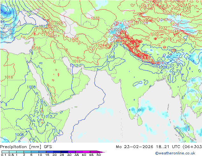The image size is (202, 156).
Task: Click the '10' legend scale label
Action: tap(40, 155)
